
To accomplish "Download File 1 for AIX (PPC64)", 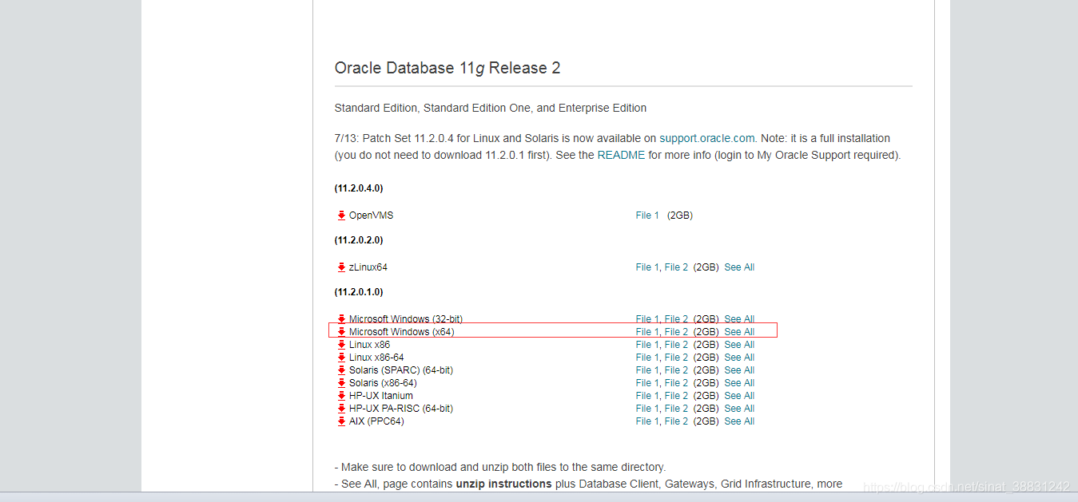I will (x=647, y=421).
